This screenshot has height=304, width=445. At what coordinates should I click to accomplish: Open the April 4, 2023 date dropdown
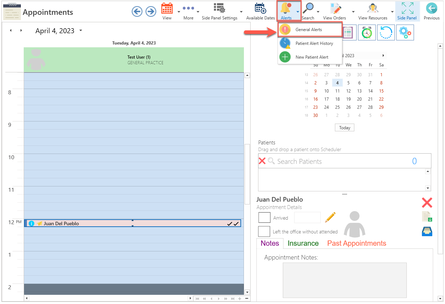tap(81, 31)
